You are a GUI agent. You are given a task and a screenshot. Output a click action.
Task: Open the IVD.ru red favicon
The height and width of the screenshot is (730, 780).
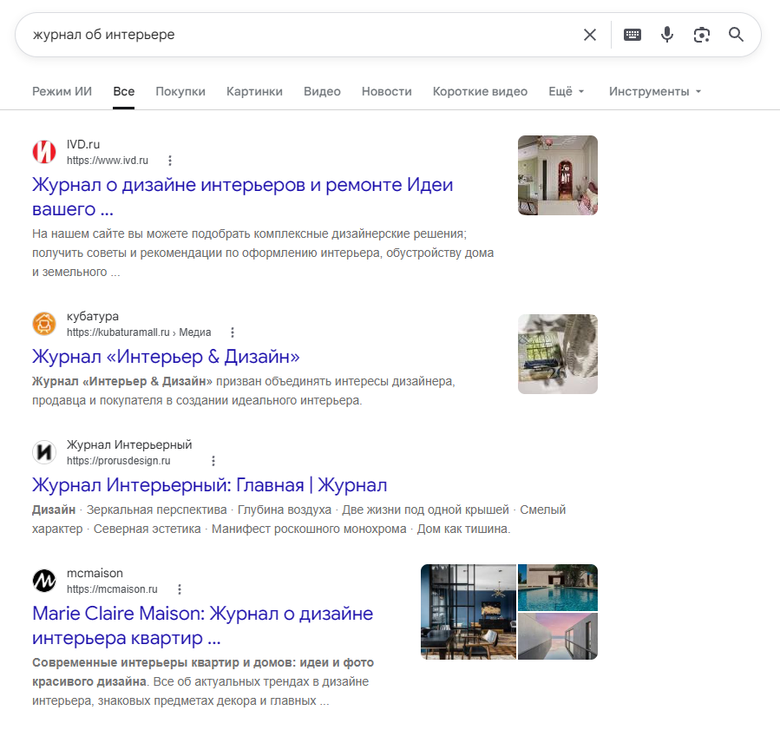click(x=44, y=152)
